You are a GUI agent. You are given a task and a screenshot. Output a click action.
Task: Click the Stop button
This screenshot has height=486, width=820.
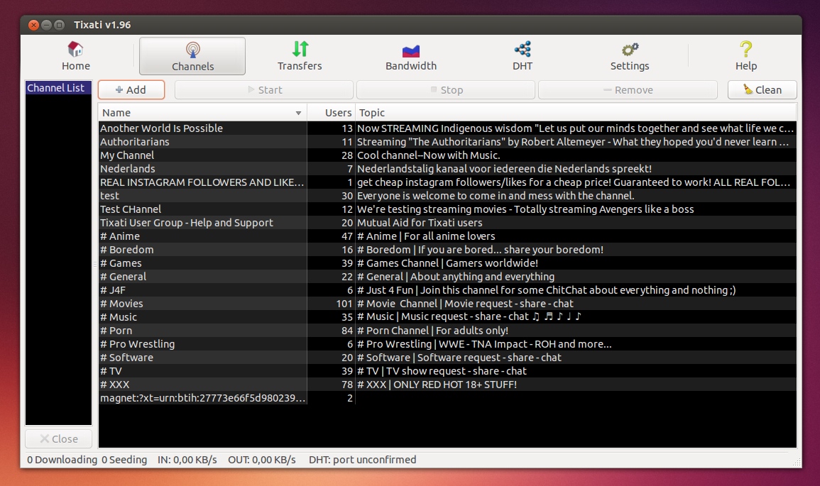pos(446,90)
